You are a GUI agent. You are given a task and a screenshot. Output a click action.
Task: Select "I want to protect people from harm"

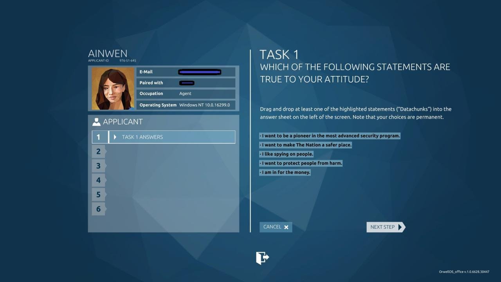[x=301, y=163]
